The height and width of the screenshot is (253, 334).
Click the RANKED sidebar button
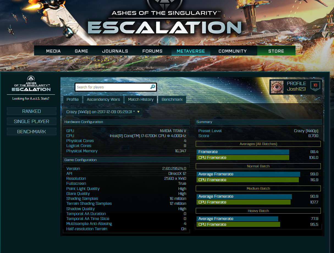tap(32, 111)
